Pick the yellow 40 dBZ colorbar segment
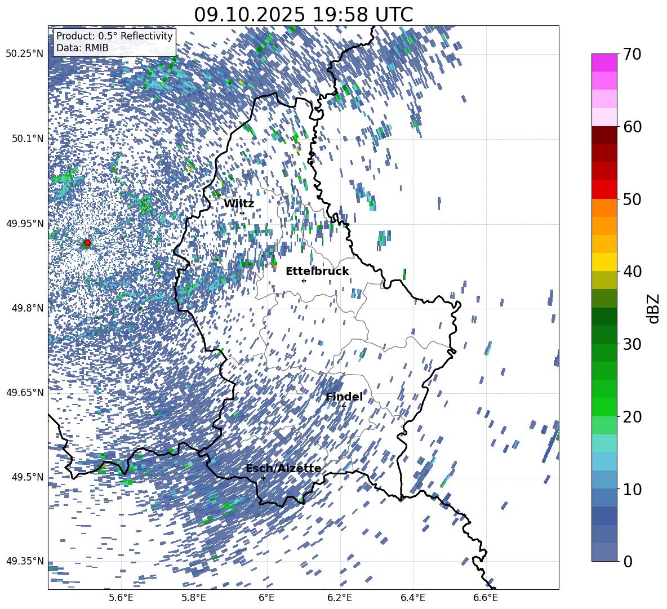Viewport: 667px width, 609px height. (x=604, y=262)
